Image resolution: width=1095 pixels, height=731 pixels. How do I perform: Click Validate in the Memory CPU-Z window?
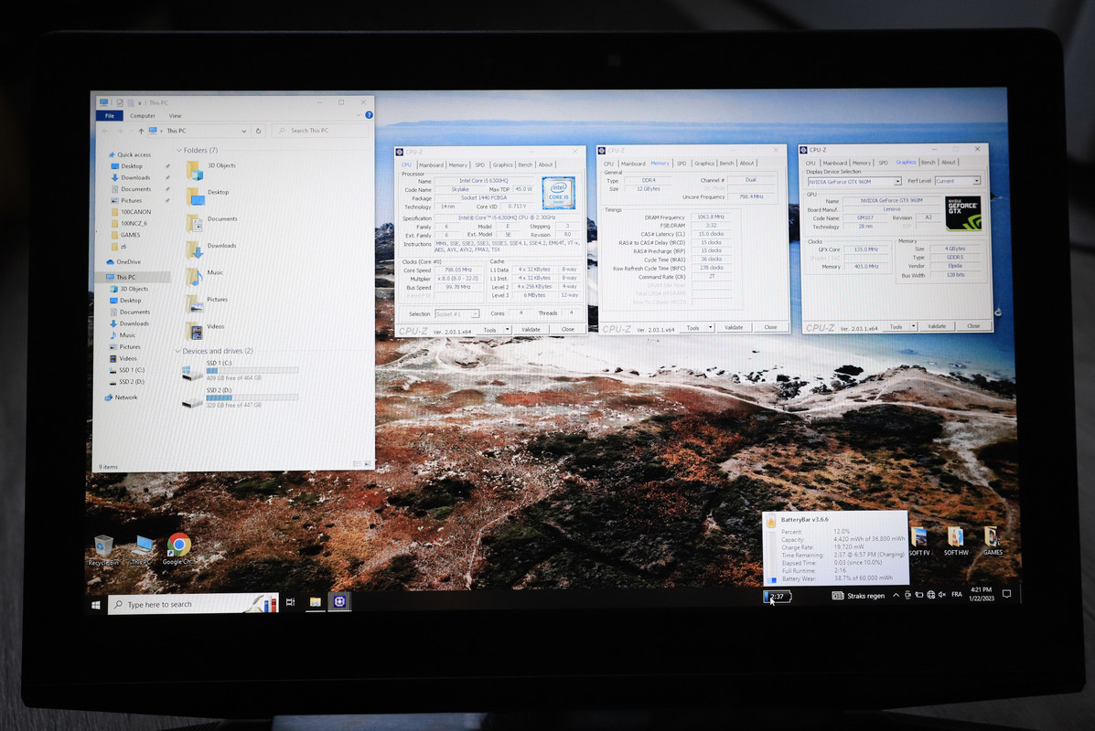pos(734,327)
